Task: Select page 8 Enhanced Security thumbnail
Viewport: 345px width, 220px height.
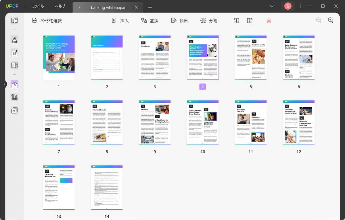Action: [107, 122]
